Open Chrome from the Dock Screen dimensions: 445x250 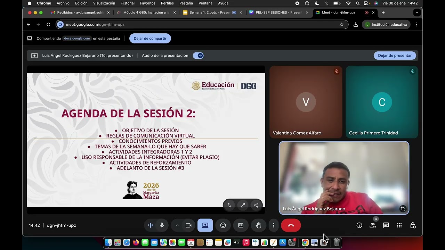[x=305, y=243]
